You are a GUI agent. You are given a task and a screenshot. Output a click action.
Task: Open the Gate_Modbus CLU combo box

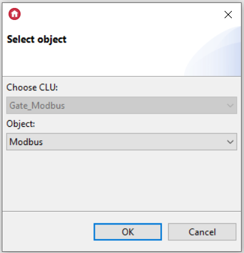coord(121,105)
